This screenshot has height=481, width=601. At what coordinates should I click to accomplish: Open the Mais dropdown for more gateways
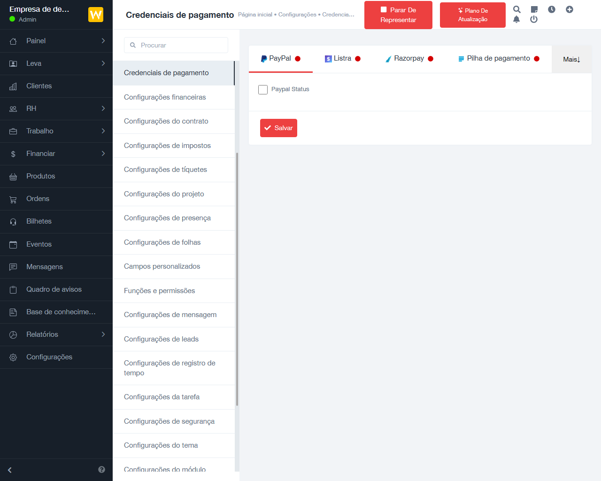pos(571,59)
